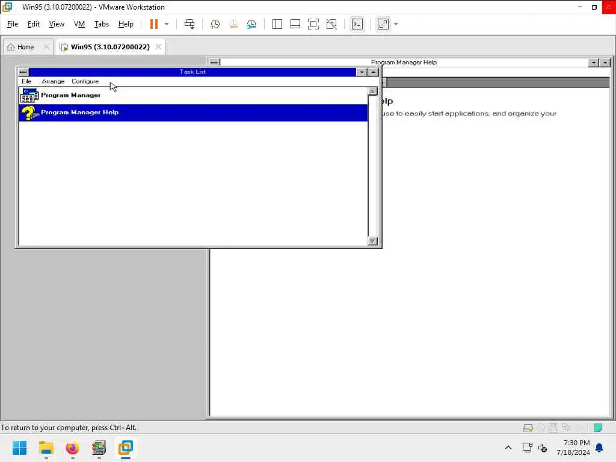Open the VM menu
The width and height of the screenshot is (616, 462).
(79, 24)
